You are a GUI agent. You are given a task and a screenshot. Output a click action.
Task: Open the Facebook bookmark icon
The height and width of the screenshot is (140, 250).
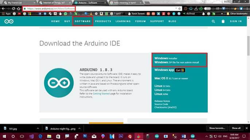[40, 14]
